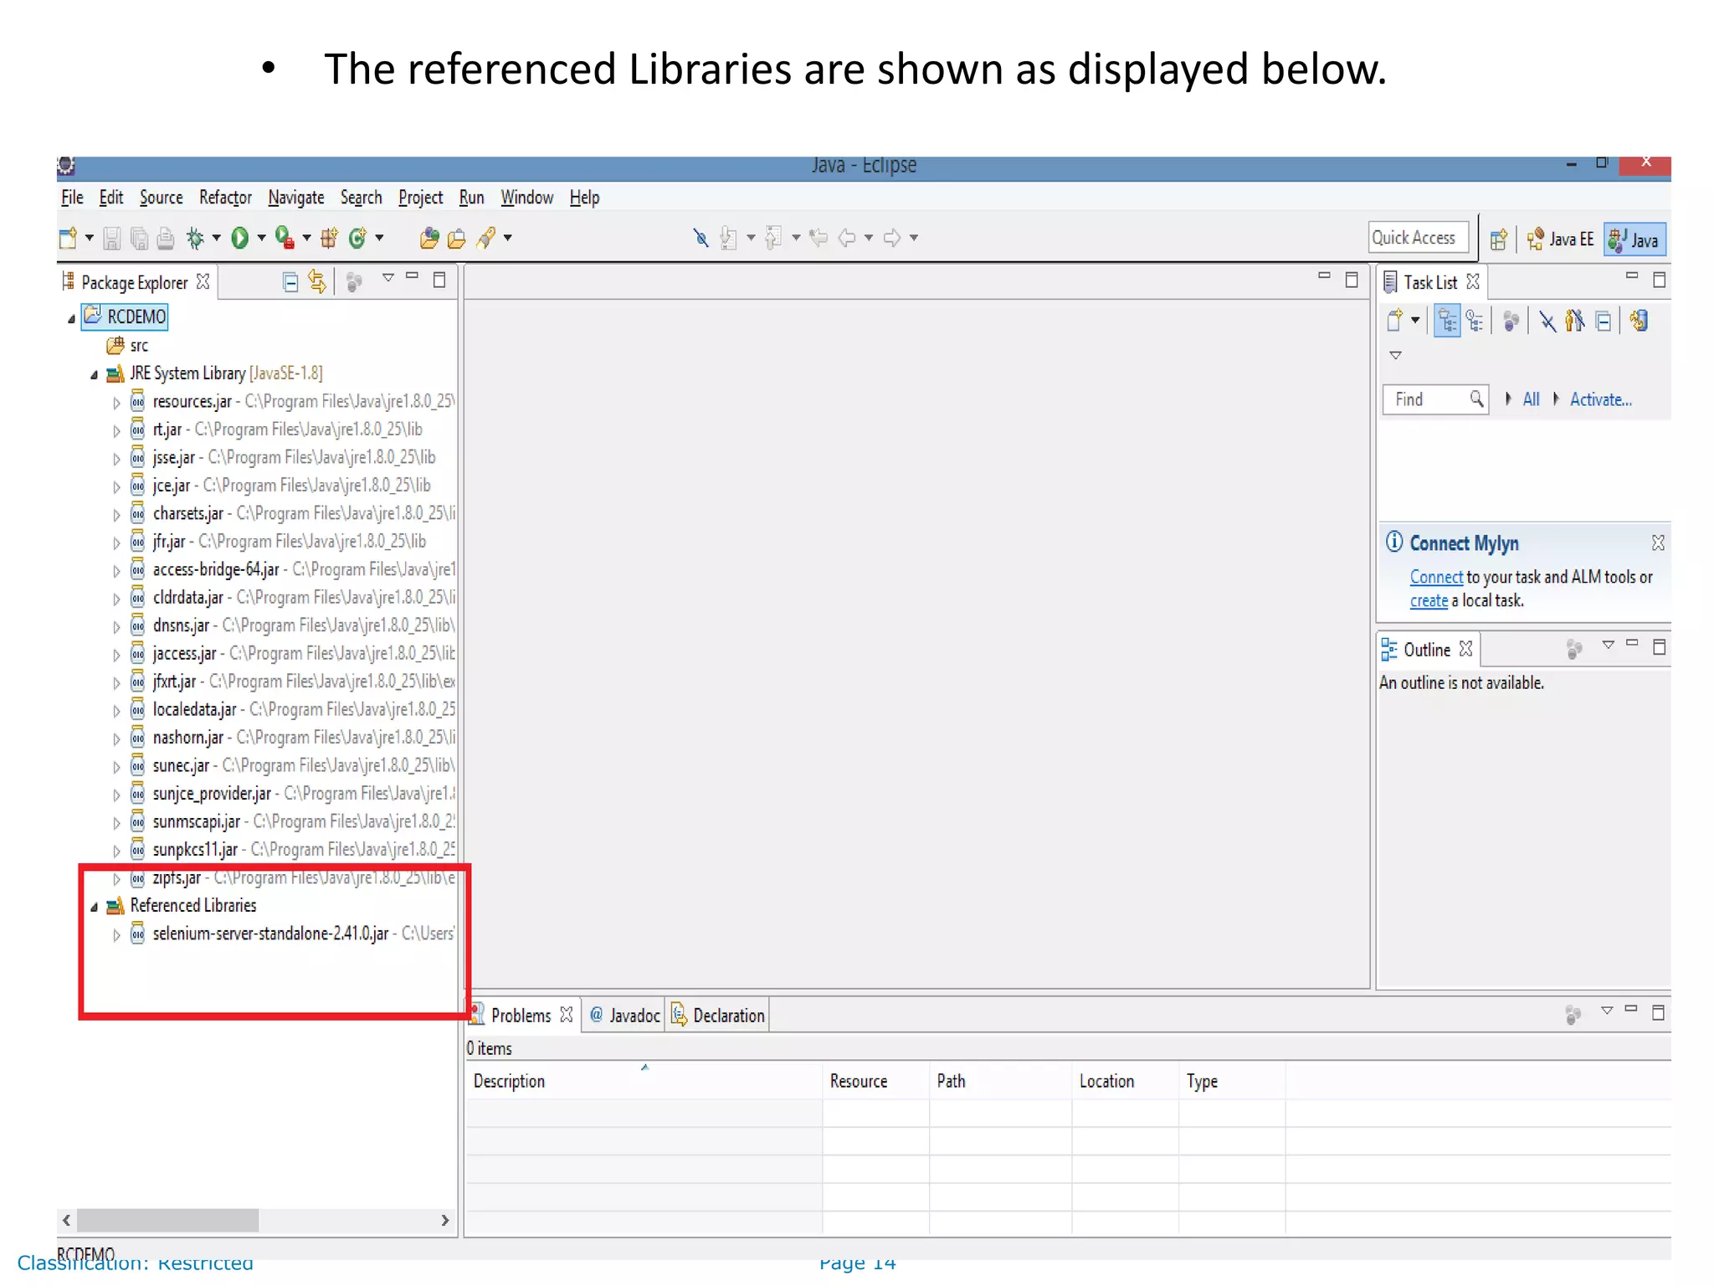This screenshot has width=1714, height=1286.
Task: Click the New Java Package icon
Action: [329, 239]
